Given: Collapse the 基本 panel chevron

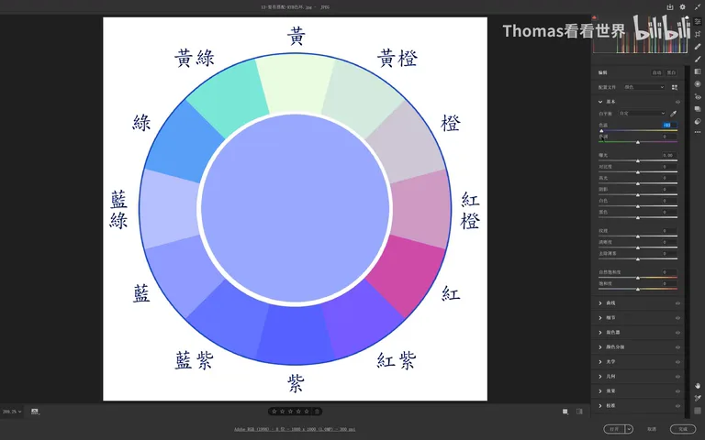Looking at the screenshot, I should click(600, 102).
